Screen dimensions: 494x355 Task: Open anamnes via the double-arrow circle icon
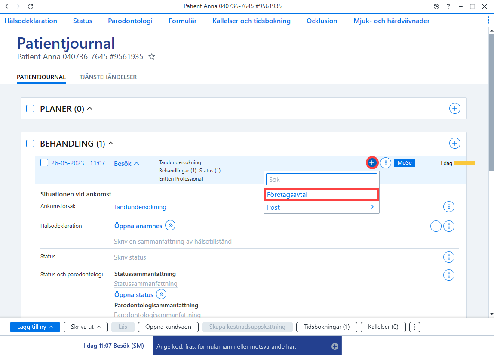(170, 226)
